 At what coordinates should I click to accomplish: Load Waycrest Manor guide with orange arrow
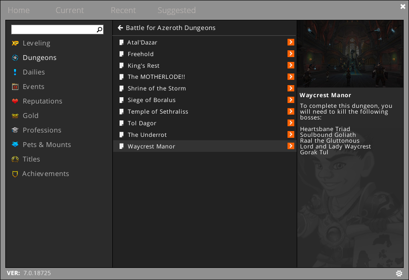pyautogui.click(x=291, y=146)
